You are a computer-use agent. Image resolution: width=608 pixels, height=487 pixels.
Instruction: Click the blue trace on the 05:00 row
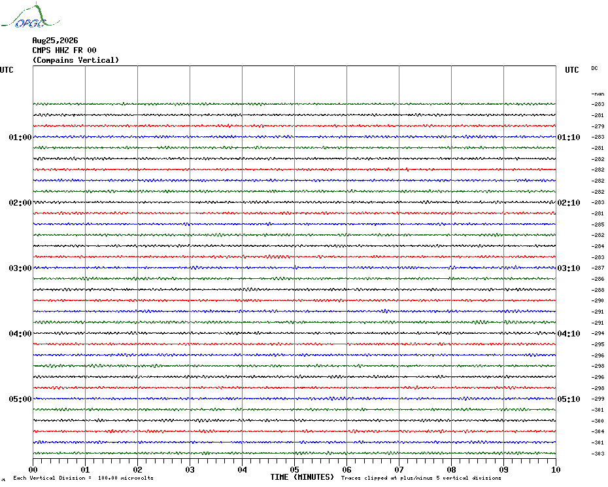[x=295, y=399]
